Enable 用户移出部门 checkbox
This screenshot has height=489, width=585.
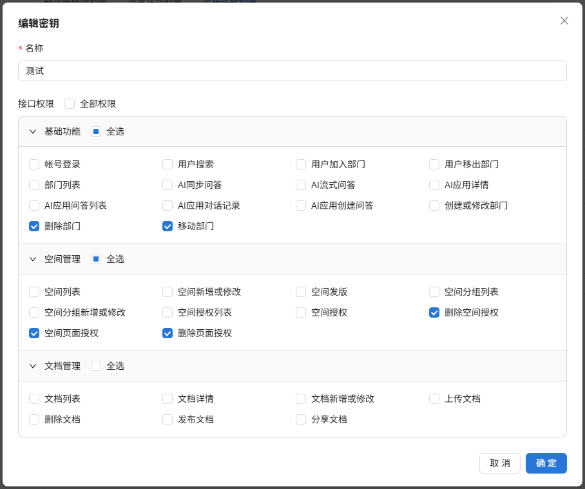point(434,164)
